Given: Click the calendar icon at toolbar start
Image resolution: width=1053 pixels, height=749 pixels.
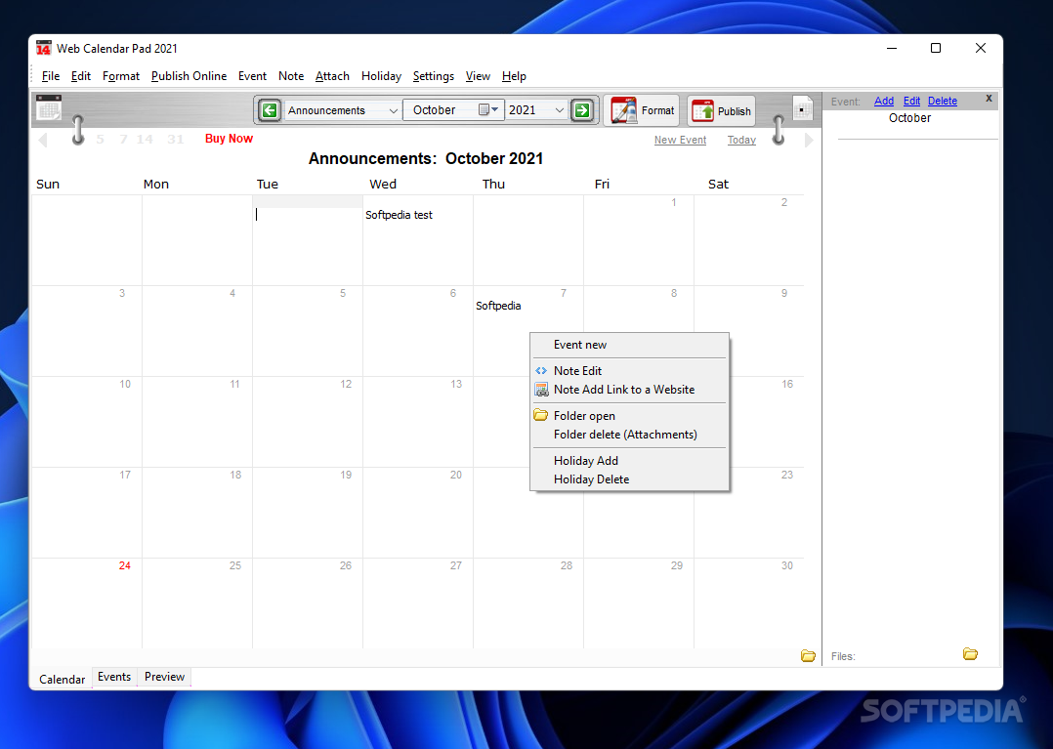Looking at the screenshot, I should 49,108.
